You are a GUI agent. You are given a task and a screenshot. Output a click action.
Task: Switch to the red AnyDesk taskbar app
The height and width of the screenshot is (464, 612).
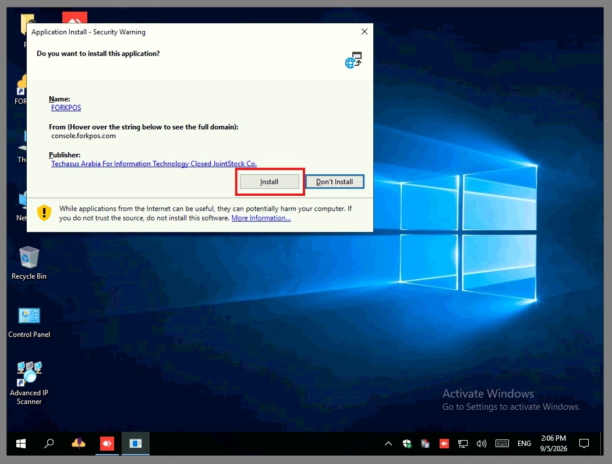click(x=107, y=443)
